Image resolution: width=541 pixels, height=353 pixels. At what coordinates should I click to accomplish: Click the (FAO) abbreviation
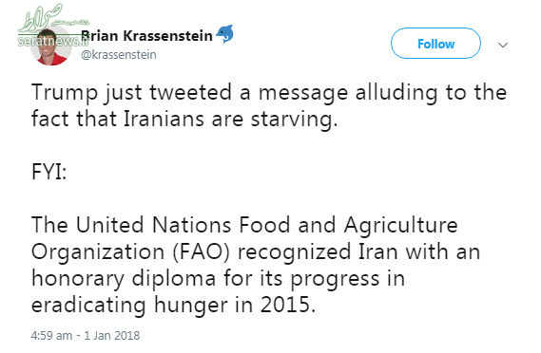tap(202, 251)
